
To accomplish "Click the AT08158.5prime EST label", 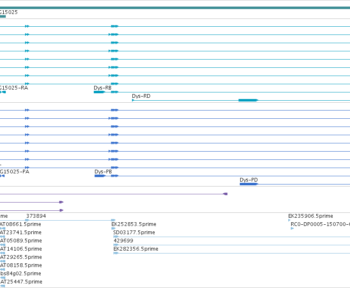I will coord(21,265).
